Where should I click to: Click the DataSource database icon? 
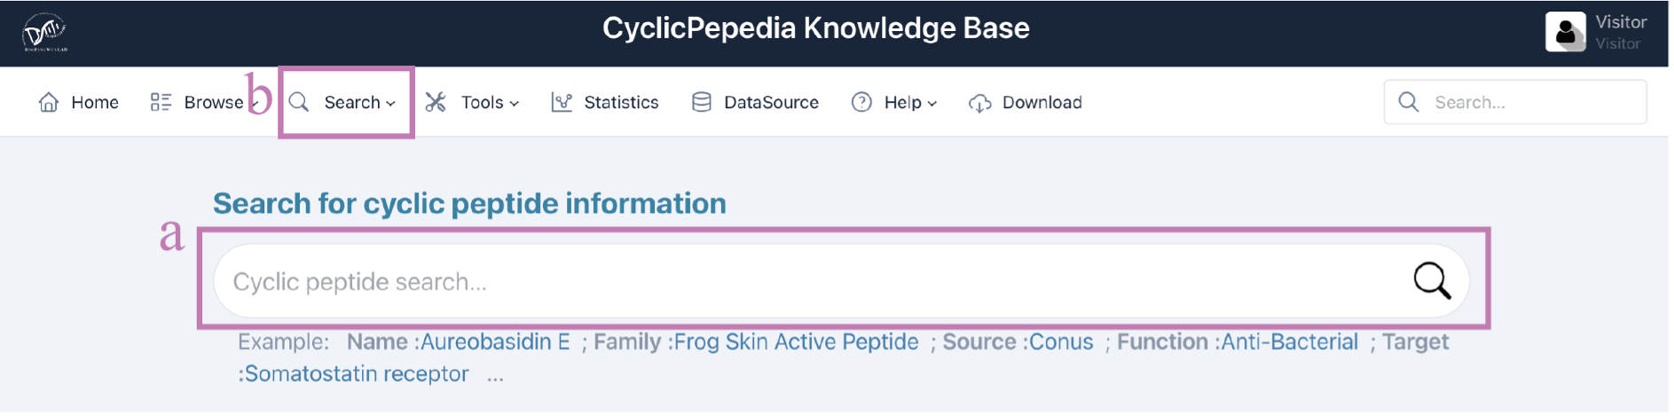(702, 102)
